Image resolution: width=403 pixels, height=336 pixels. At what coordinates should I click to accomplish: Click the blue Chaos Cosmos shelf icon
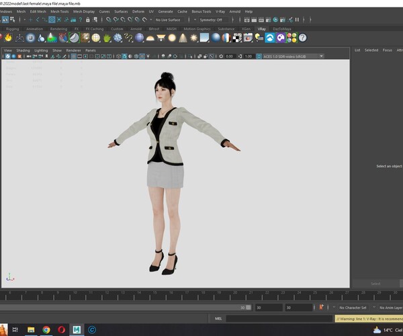(x=270, y=38)
